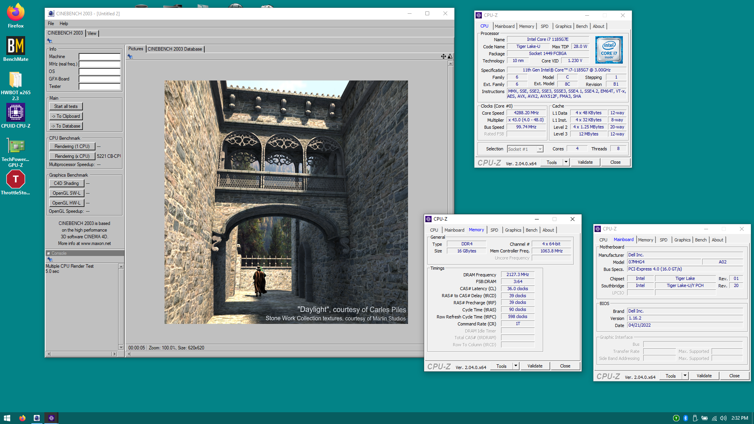
Task: Open Graphics tab in the CPU-Z Mainboard window
Action: click(682, 240)
